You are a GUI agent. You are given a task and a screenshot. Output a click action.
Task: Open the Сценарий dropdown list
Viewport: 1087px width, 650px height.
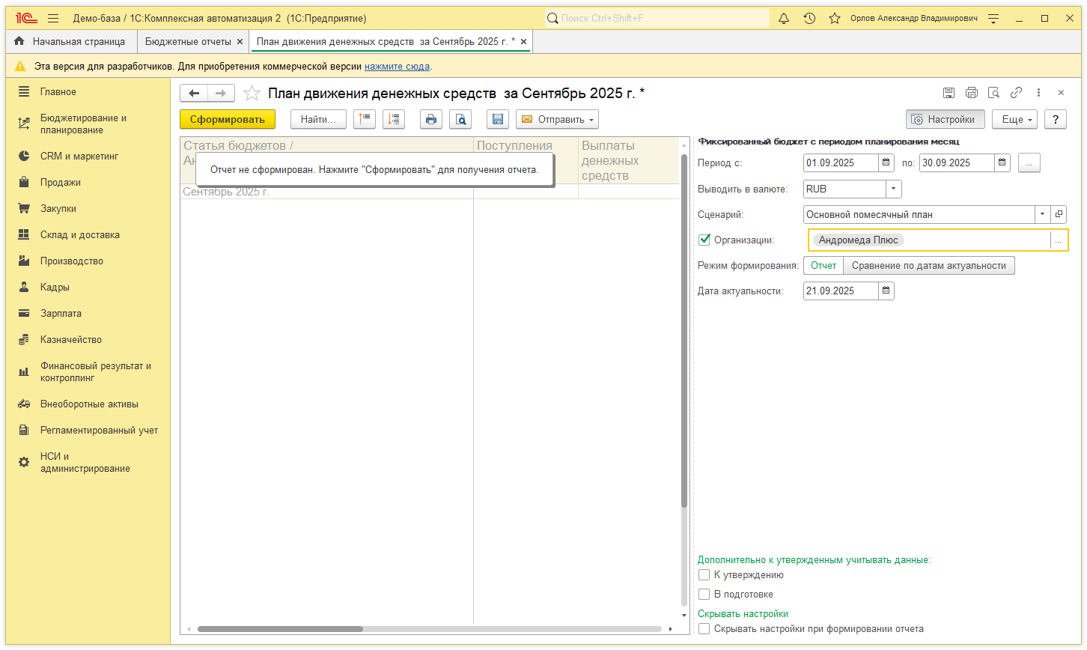tap(1043, 215)
